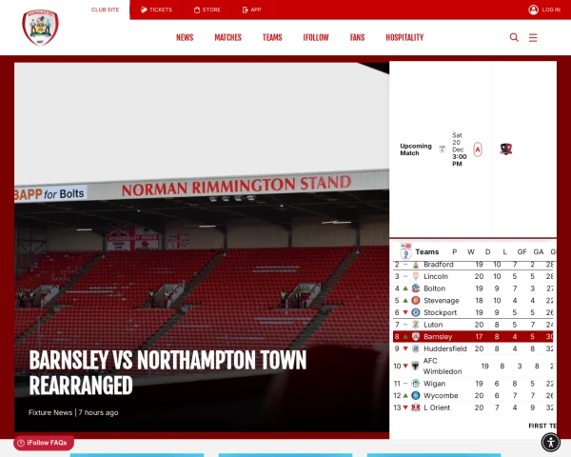
Task: Open the hamburger menu icon
Action: click(533, 37)
